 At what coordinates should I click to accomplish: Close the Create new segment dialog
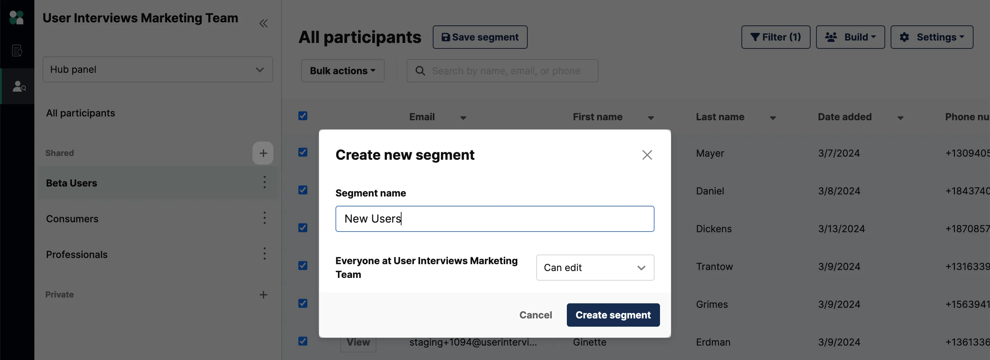(x=647, y=155)
